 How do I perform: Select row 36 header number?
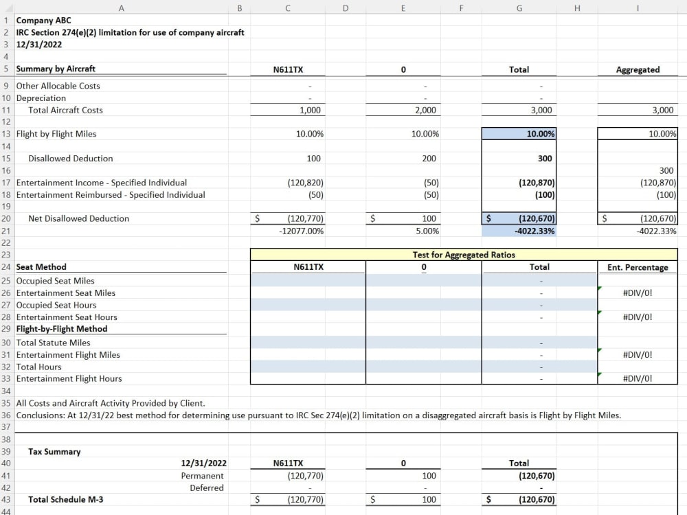click(x=7, y=415)
